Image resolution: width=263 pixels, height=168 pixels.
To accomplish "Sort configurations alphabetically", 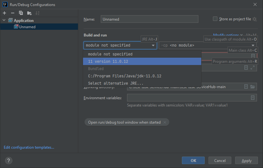I will pos(37,13).
